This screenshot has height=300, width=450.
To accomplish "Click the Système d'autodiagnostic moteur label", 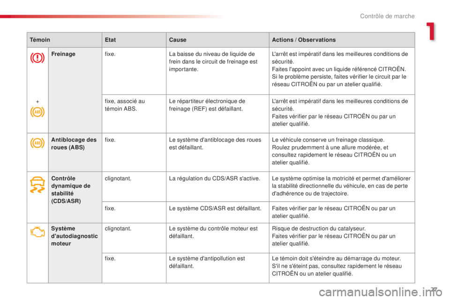I will coord(75,236).
